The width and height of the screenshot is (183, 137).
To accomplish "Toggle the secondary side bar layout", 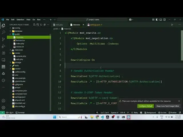I will click(x=164, y=20).
